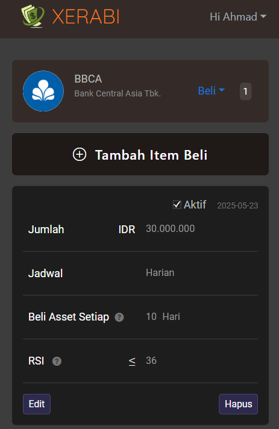Expand the Hi Ahmad user menu

tap(238, 17)
